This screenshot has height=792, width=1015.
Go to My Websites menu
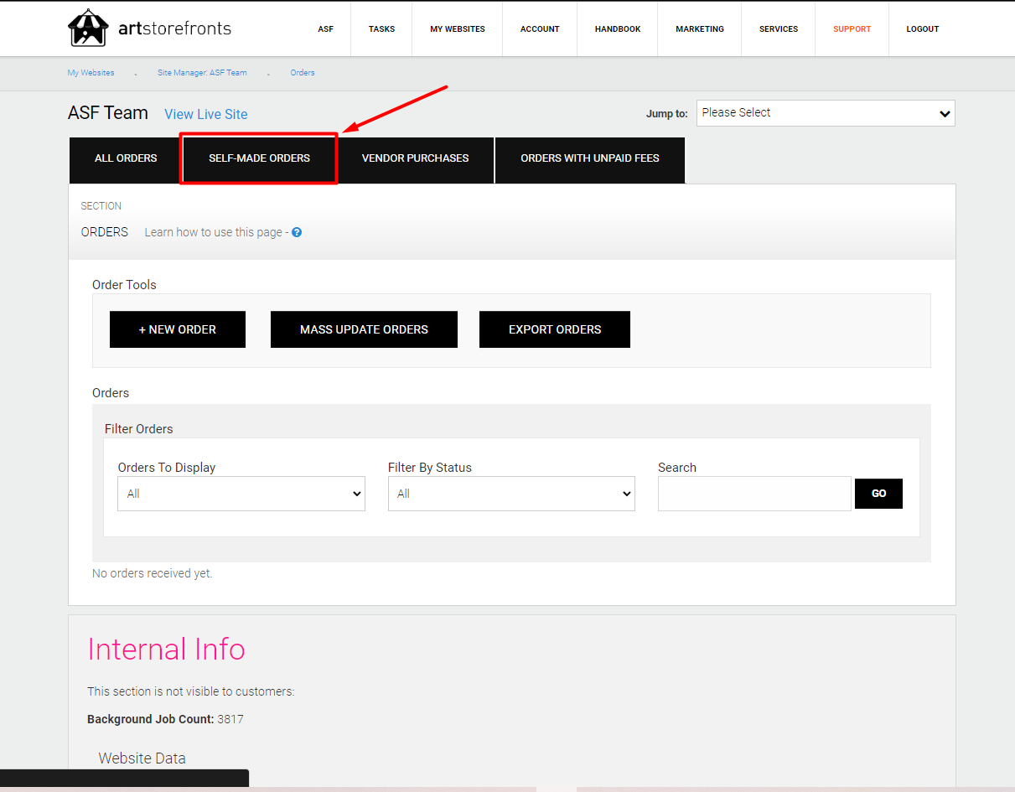[x=458, y=28]
